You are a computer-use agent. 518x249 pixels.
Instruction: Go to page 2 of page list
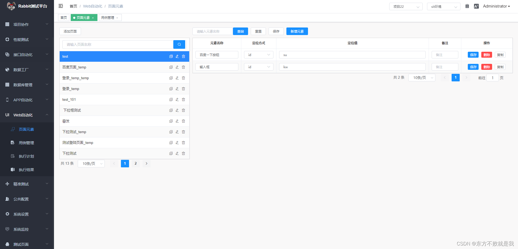pos(136,163)
